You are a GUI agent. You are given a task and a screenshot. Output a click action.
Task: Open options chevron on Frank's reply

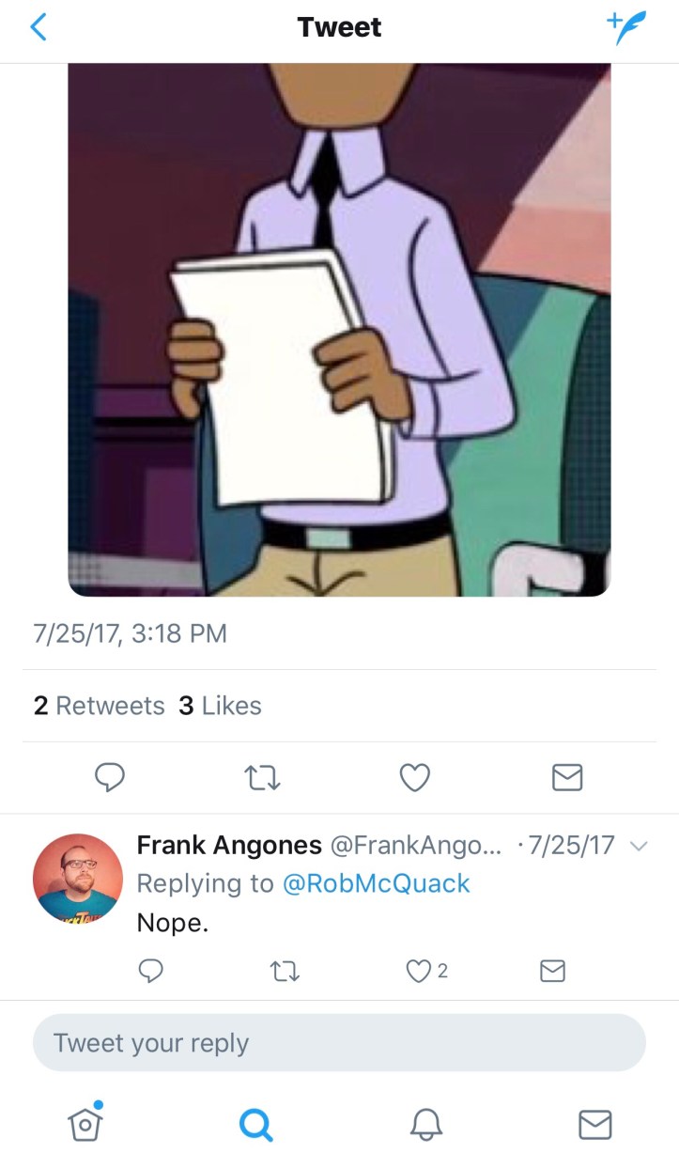click(x=639, y=846)
